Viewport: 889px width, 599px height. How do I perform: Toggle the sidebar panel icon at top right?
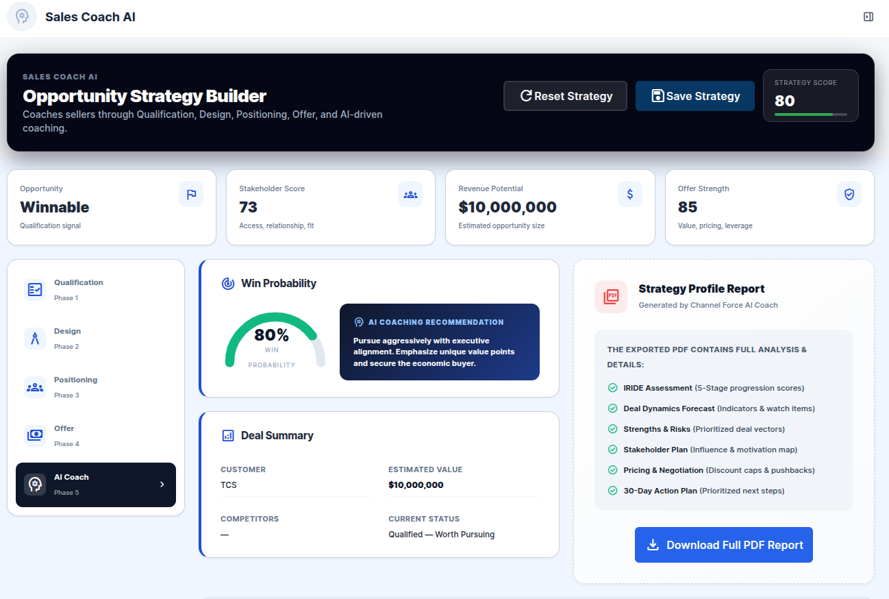(x=868, y=16)
